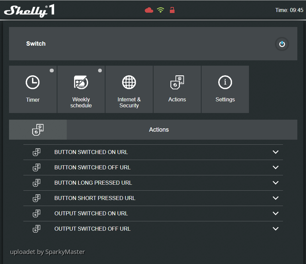Click the Weekly schedule status indicator dot
The height and width of the screenshot is (264, 306).
point(100,70)
